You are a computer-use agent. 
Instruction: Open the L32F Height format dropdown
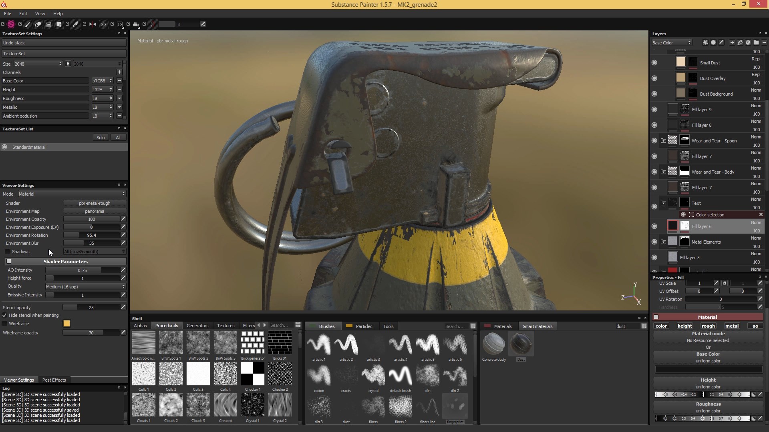(103, 90)
